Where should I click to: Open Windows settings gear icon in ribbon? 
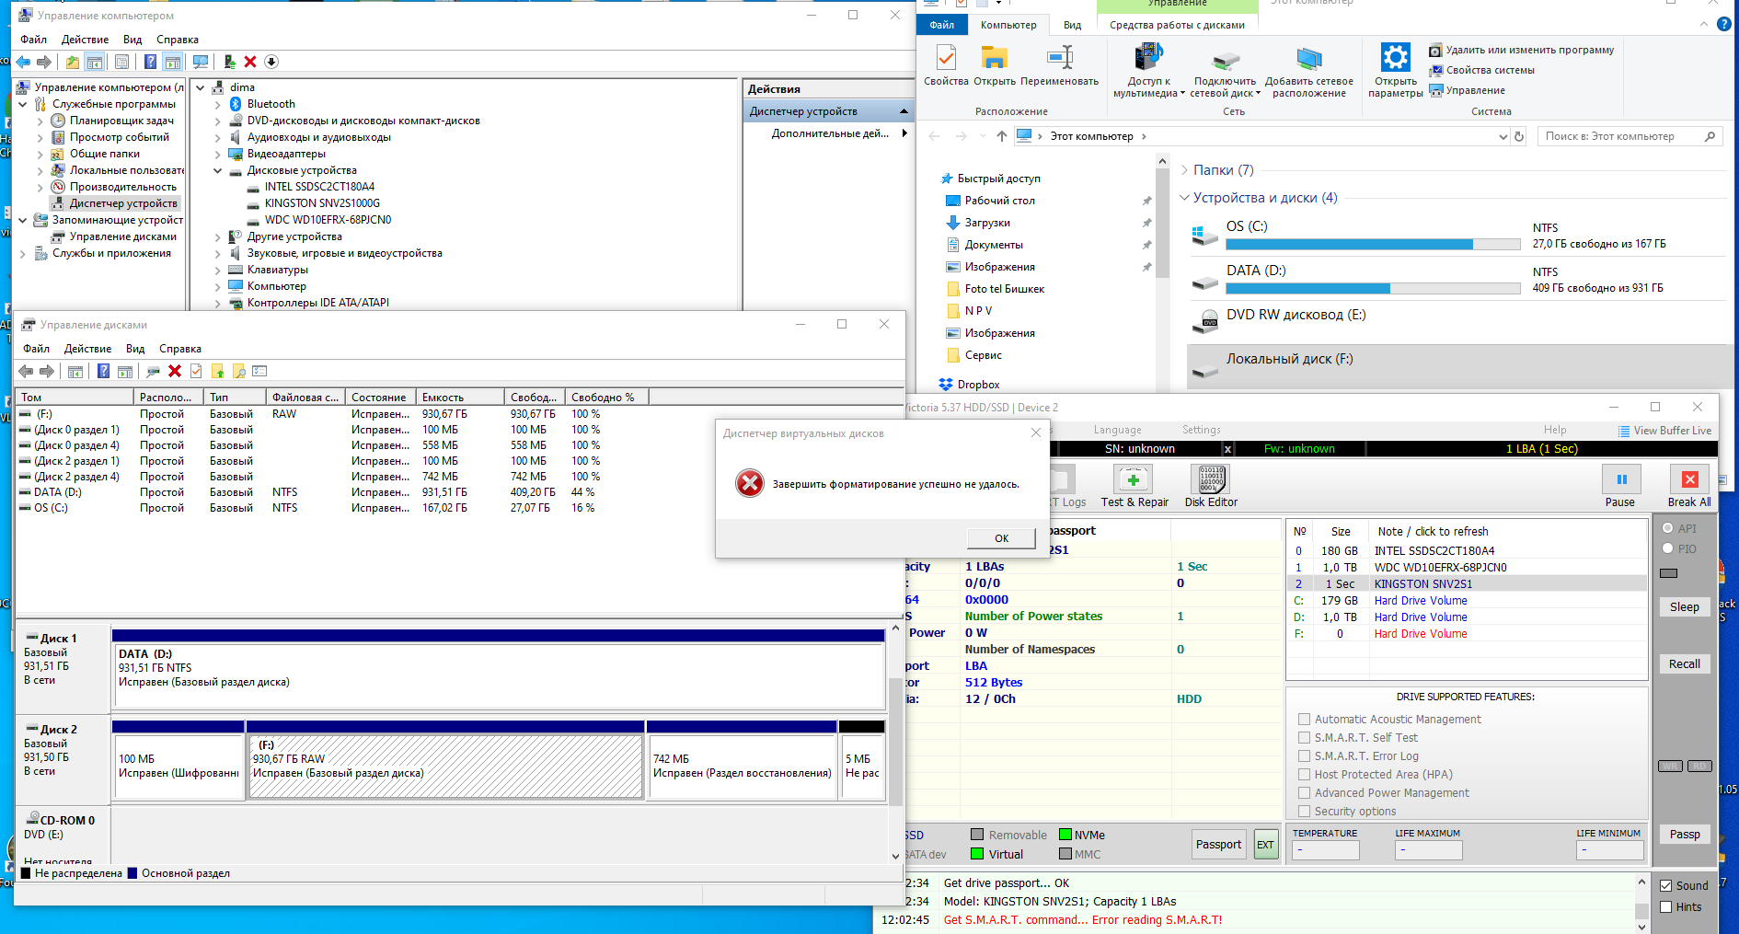point(1395,59)
